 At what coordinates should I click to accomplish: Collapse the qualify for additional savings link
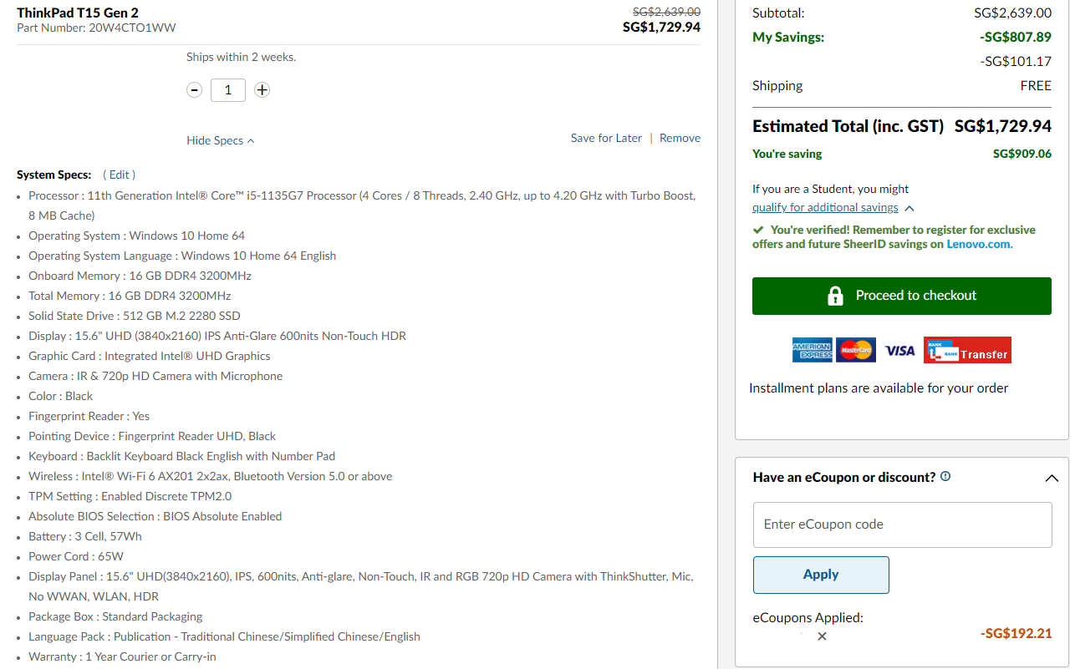click(909, 208)
